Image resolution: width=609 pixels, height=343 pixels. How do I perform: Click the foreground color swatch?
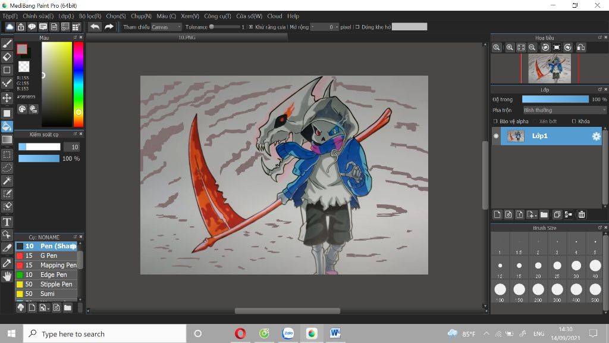coord(22,49)
